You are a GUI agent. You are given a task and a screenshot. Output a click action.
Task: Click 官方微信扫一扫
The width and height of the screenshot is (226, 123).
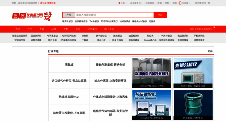pos(202,3)
